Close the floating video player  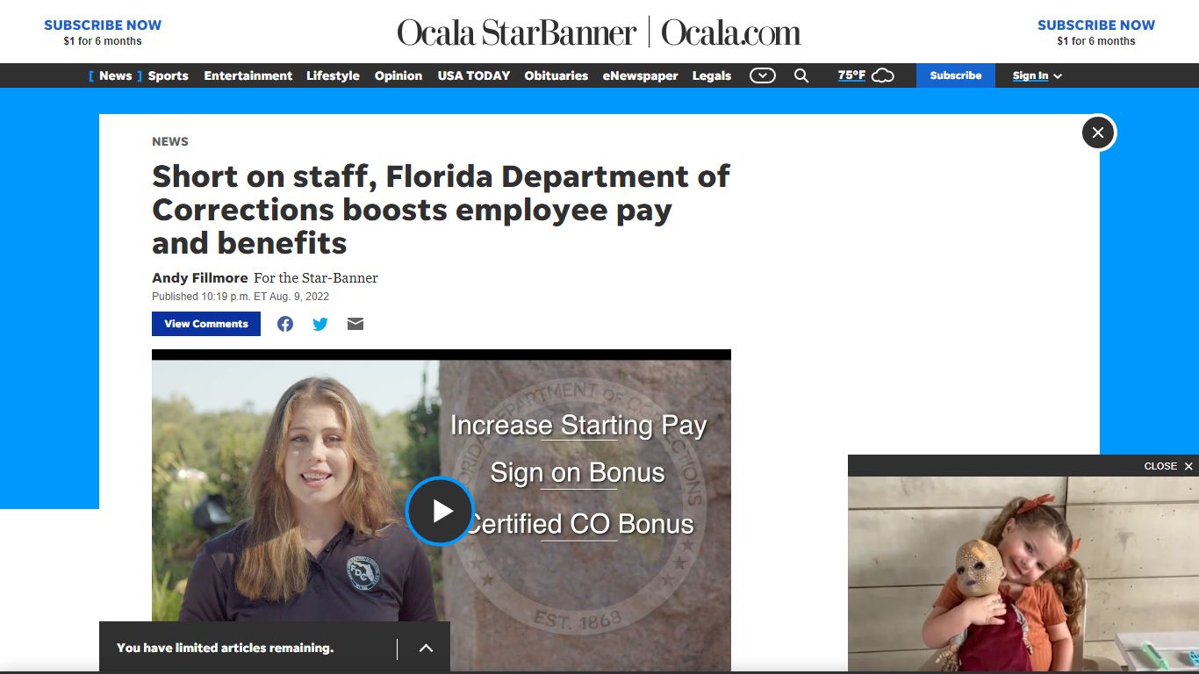coord(1168,466)
